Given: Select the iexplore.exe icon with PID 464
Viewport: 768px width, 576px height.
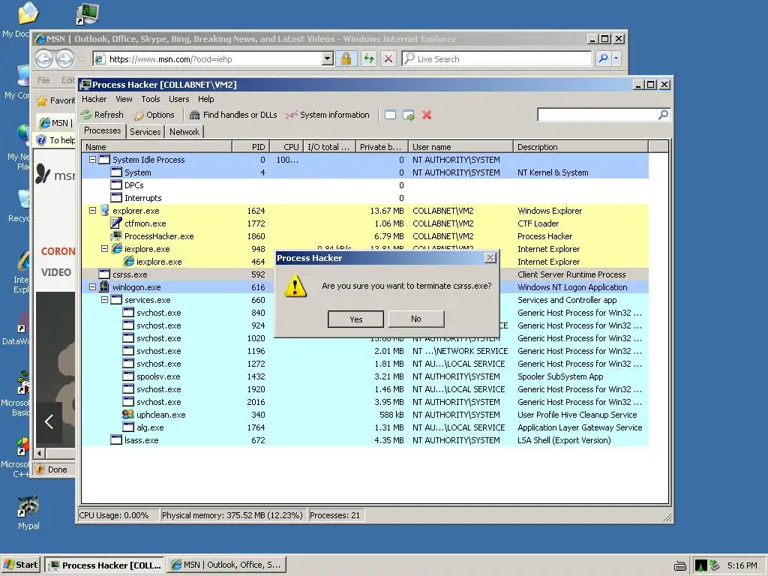Looking at the screenshot, I should pos(129,262).
